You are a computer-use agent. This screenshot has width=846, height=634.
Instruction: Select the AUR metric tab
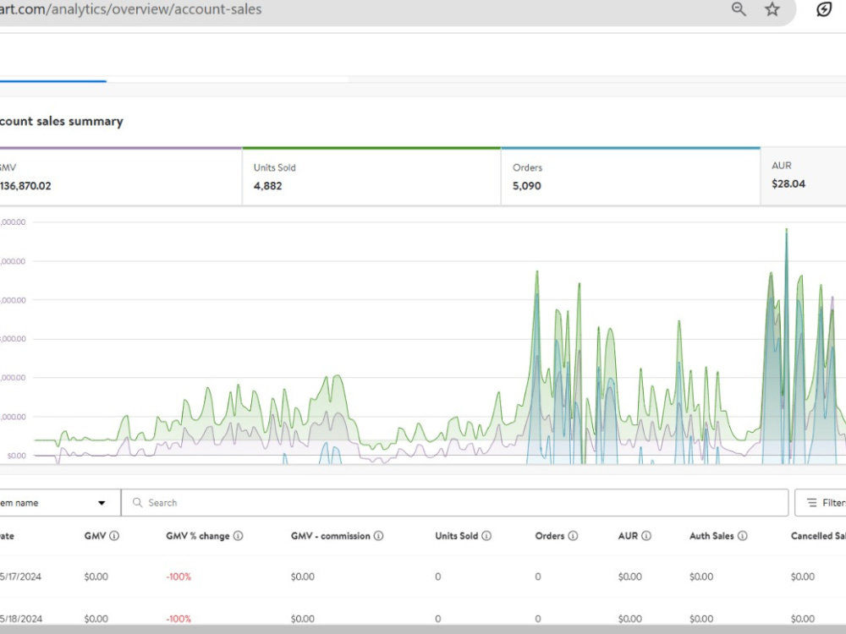pos(804,177)
